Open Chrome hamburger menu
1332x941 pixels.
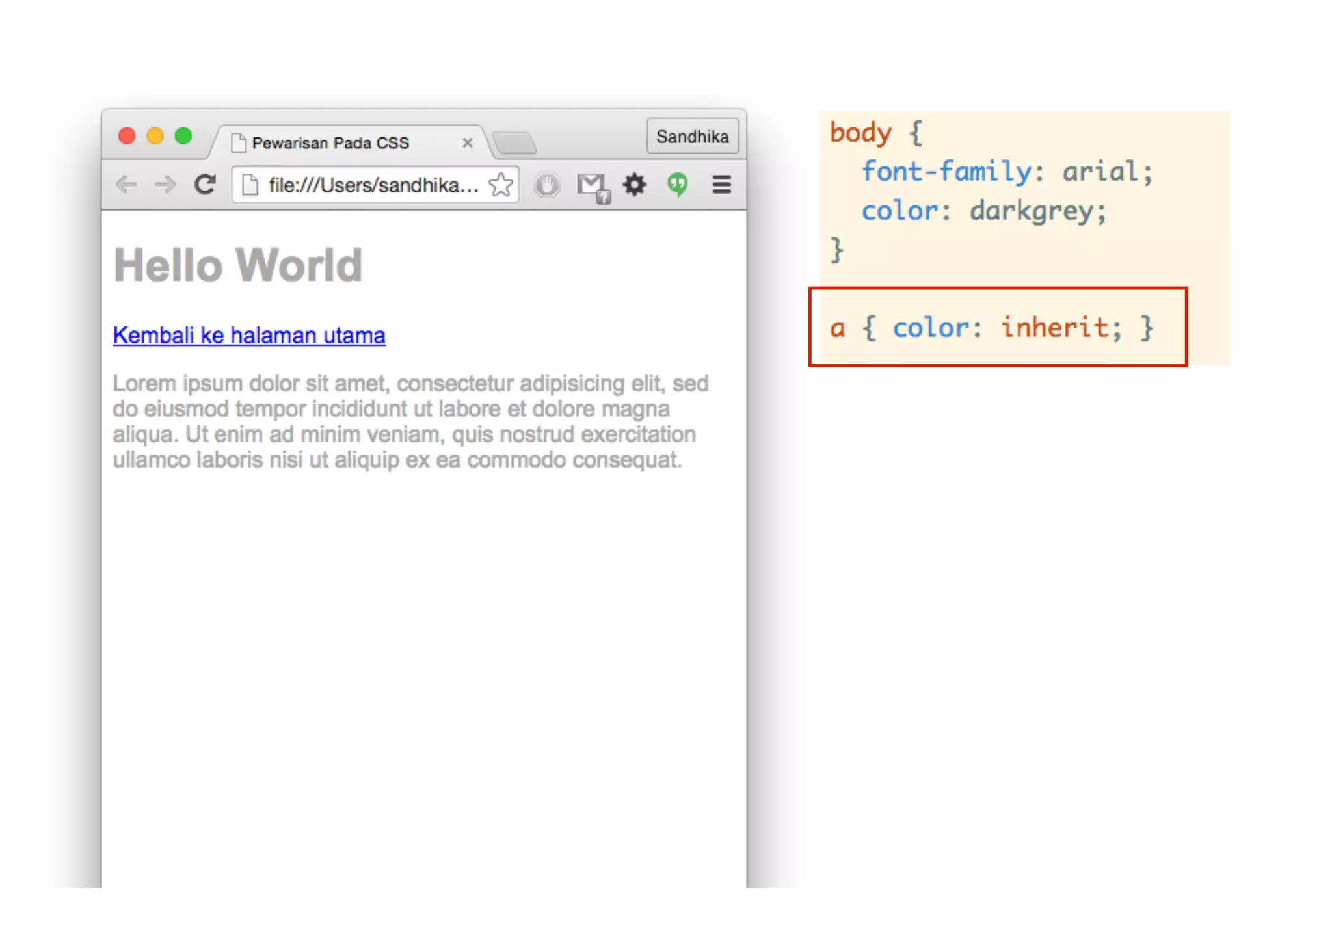pyautogui.click(x=721, y=185)
